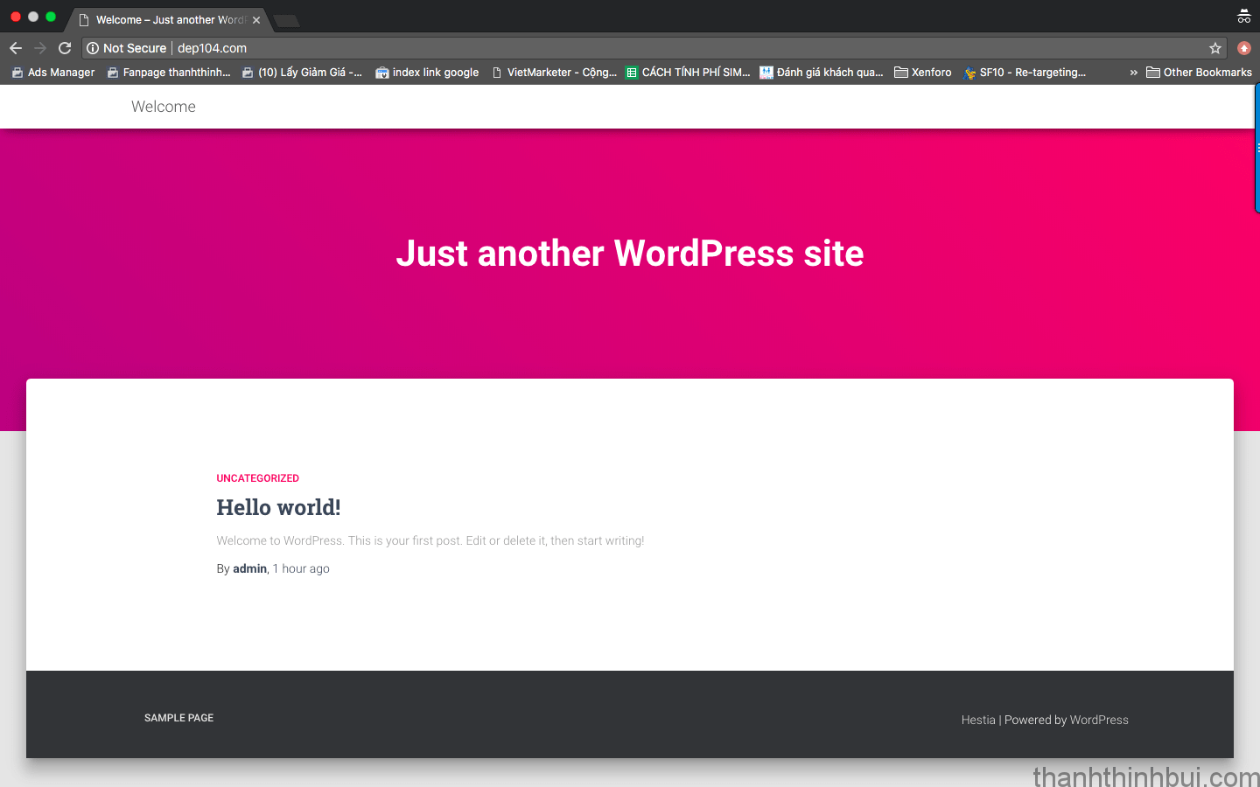
Task: Reload the dep104.com page
Action: 65,48
